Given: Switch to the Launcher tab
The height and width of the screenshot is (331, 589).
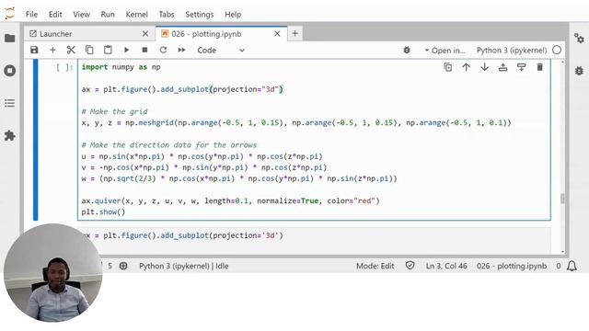Looking at the screenshot, I should click(89, 34).
